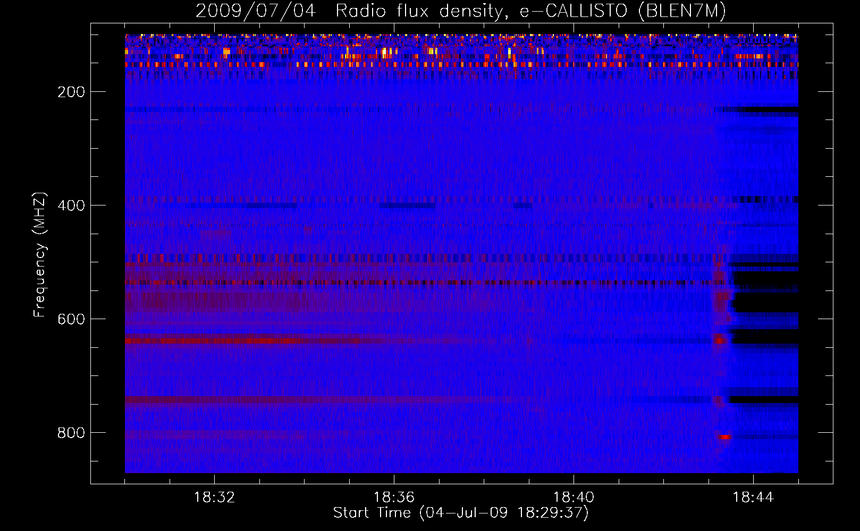Click the 'Frequency (MHZ)' axis label

[x=40, y=254]
